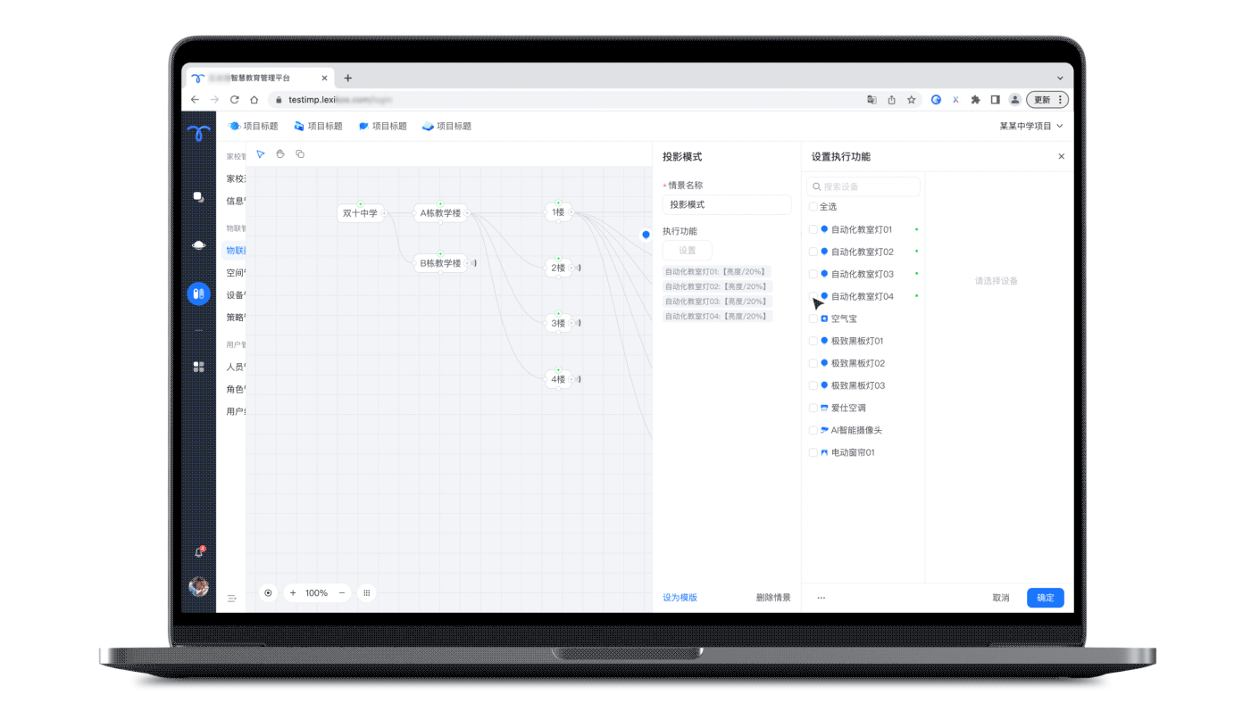The width and height of the screenshot is (1251, 703).
Task: Click the browser 更新 update button
Action: 1047,100
